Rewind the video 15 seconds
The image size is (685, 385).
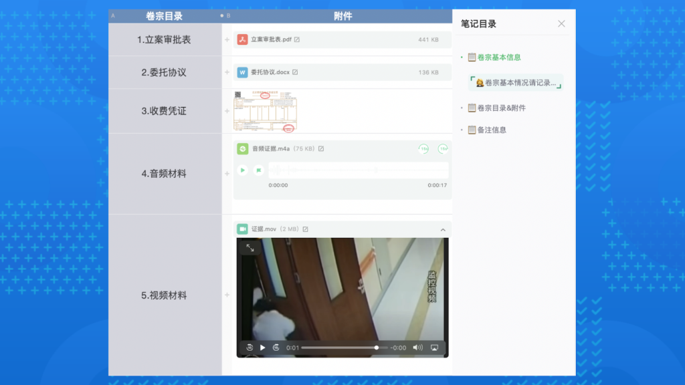point(250,348)
